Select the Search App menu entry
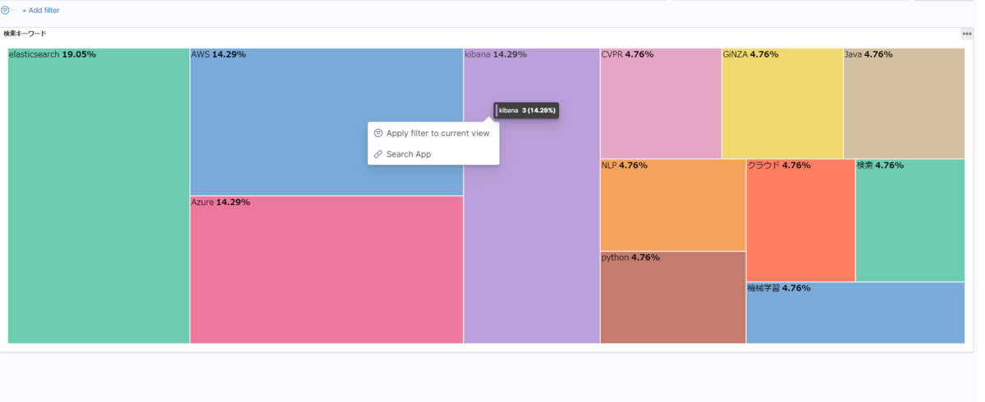985x402 pixels. click(x=433, y=154)
